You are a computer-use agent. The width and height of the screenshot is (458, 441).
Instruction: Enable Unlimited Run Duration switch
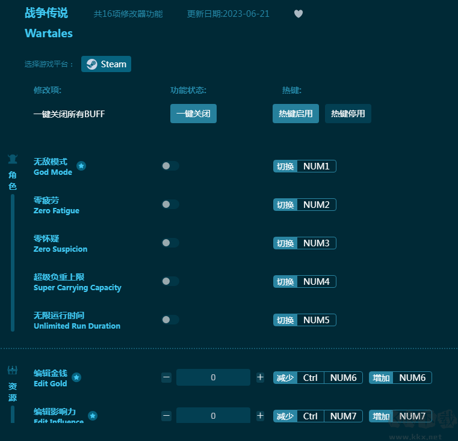[170, 320]
